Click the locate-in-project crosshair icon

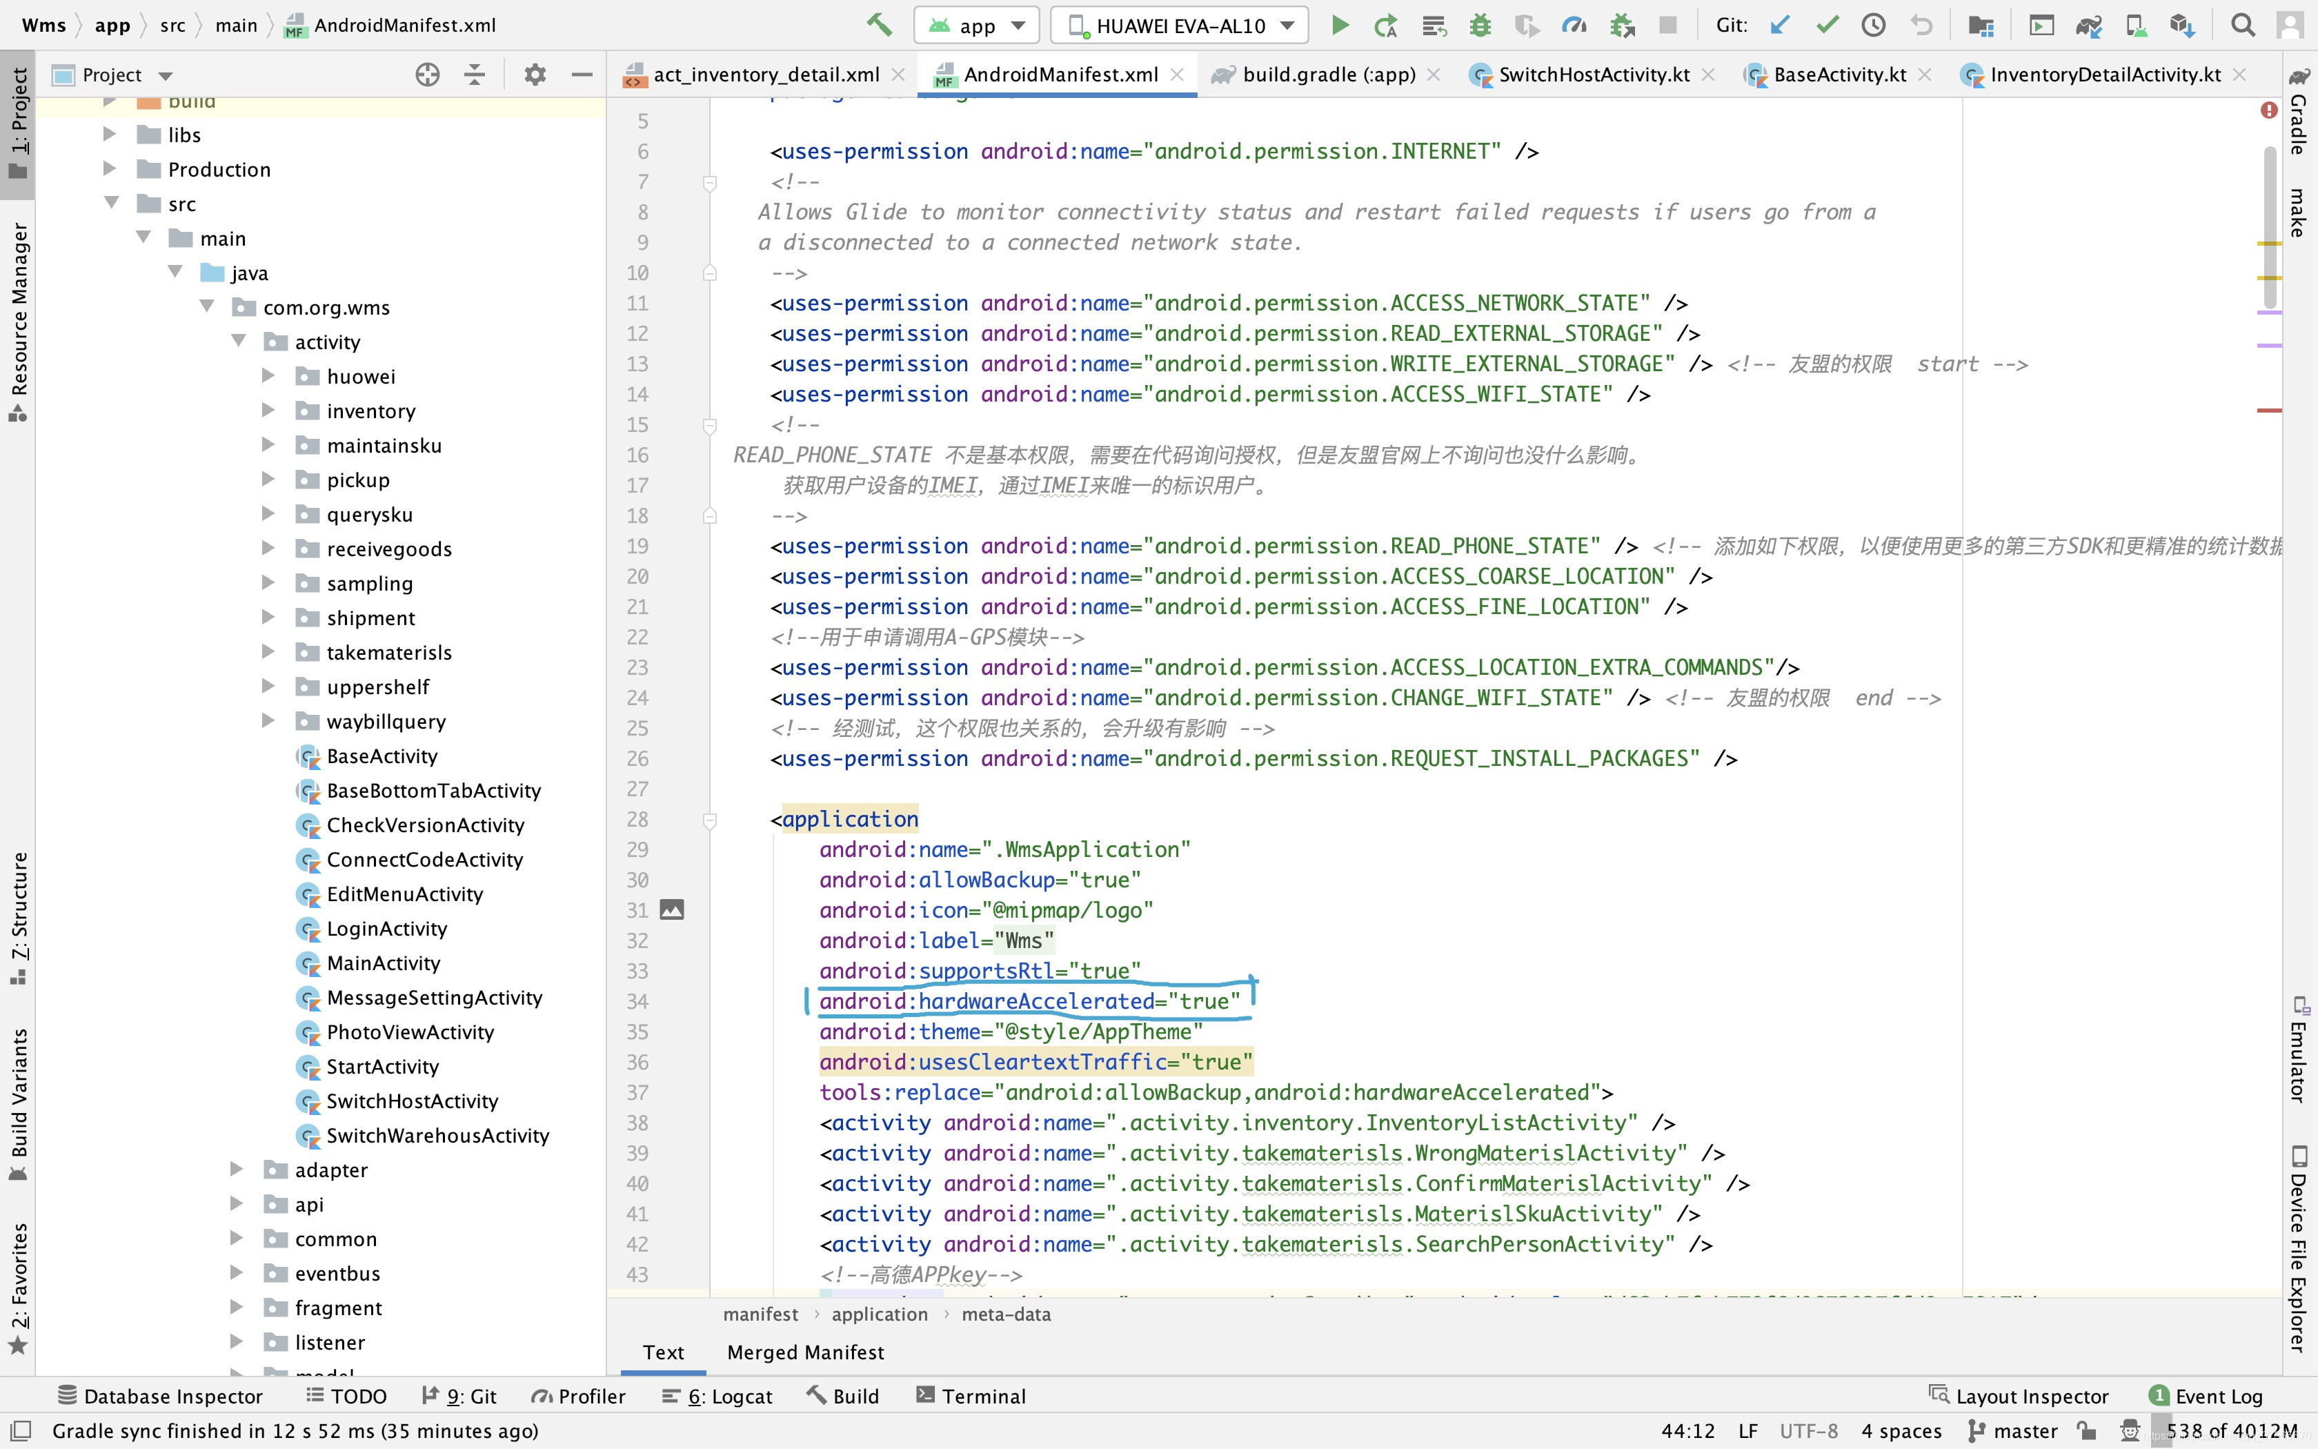coord(427,75)
